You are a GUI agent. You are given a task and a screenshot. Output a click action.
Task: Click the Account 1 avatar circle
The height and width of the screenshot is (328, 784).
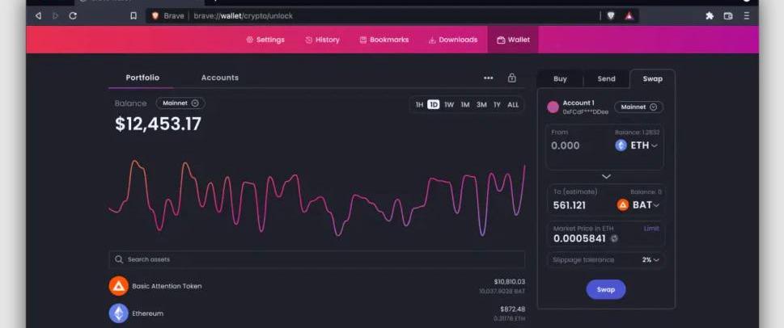coord(553,107)
